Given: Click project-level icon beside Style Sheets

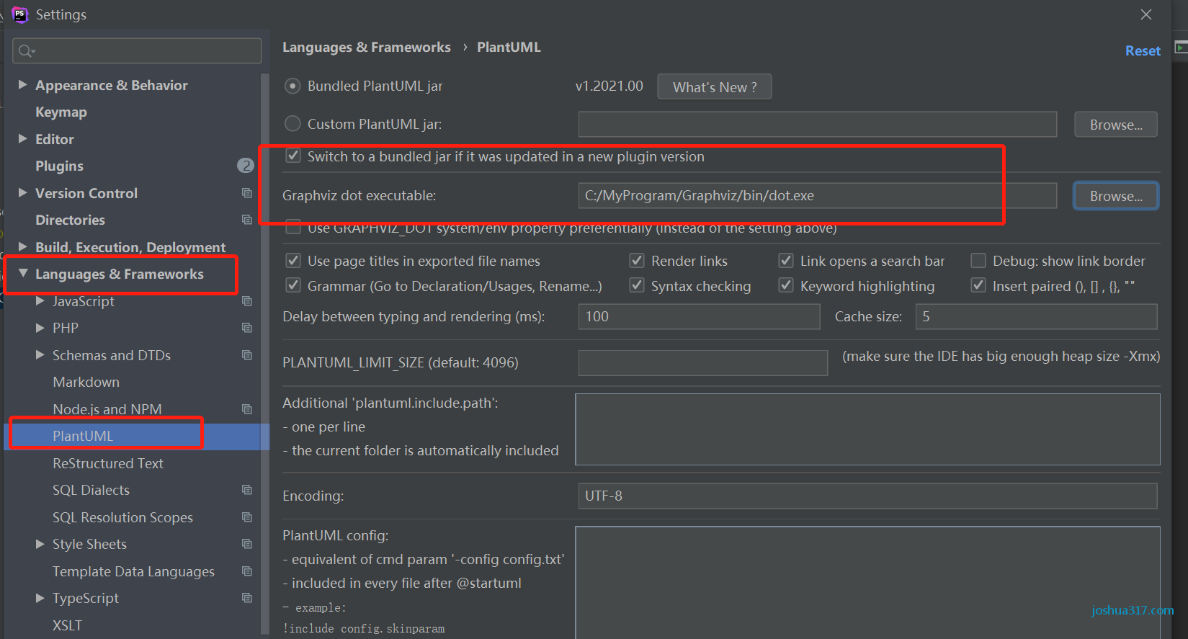Looking at the screenshot, I should coord(247,544).
